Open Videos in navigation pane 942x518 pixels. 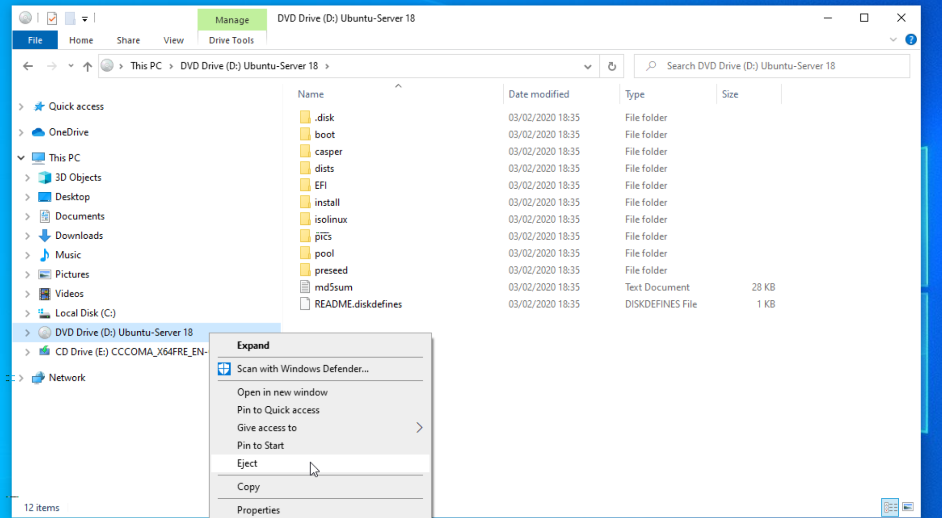point(69,294)
